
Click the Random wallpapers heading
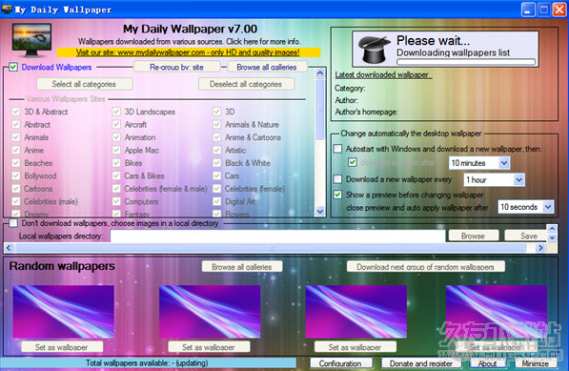click(62, 266)
